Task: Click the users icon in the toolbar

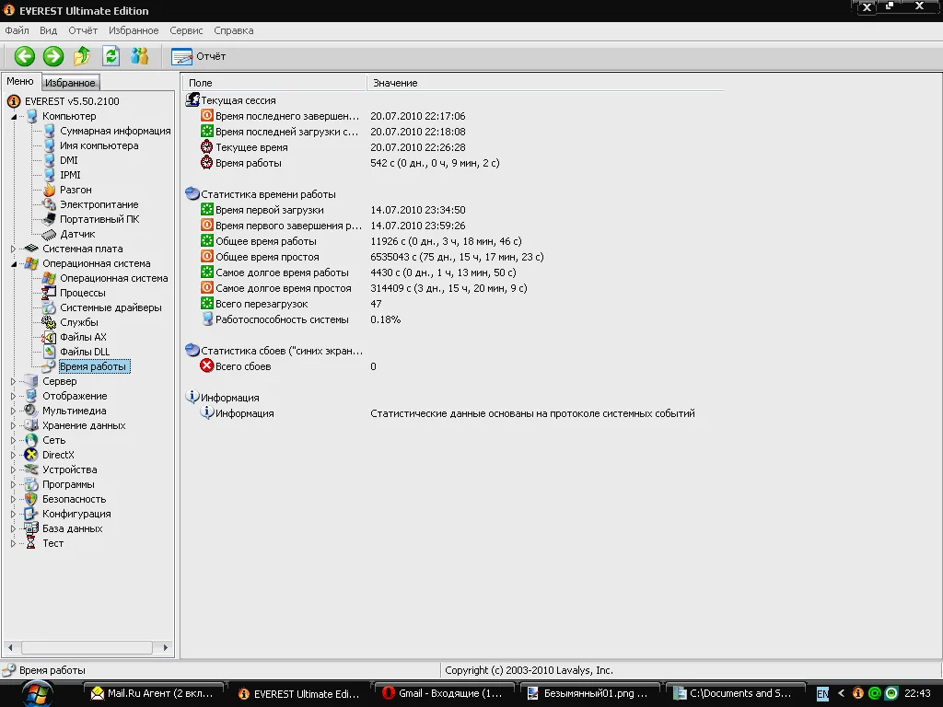Action: point(140,56)
